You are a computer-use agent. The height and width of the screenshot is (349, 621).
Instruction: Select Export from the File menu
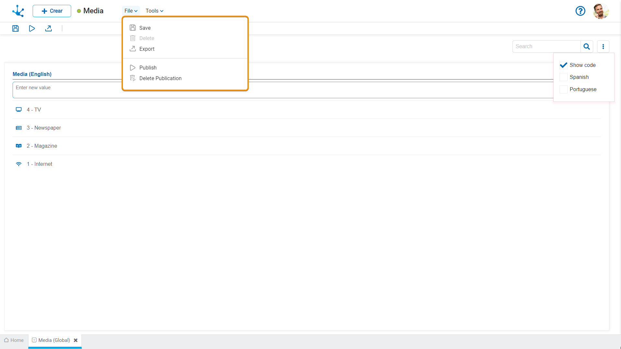point(147,49)
